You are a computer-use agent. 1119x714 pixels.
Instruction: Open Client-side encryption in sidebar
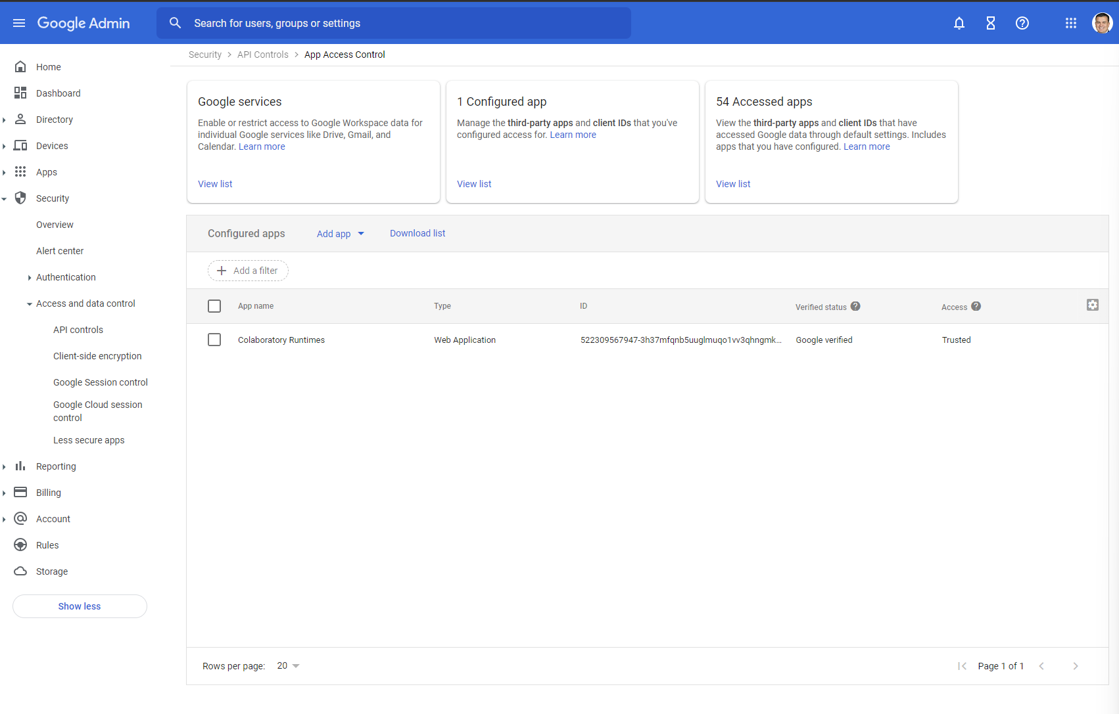point(97,356)
